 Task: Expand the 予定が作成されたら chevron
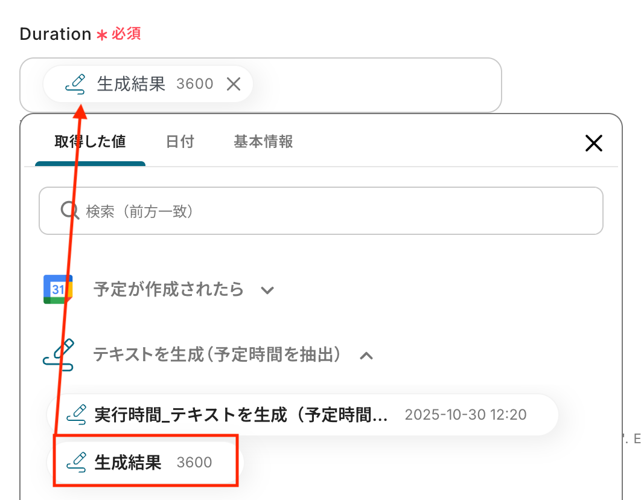click(267, 290)
